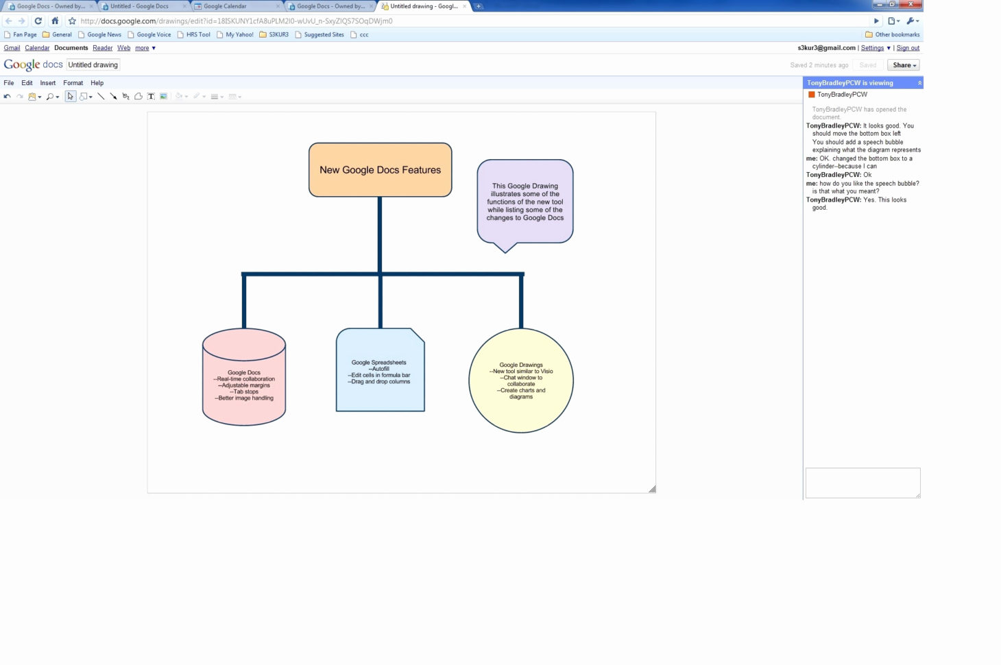Screen dimensions: 1001x665
Task: Select the yellow Google Drawings circle
Action: (521, 380)
